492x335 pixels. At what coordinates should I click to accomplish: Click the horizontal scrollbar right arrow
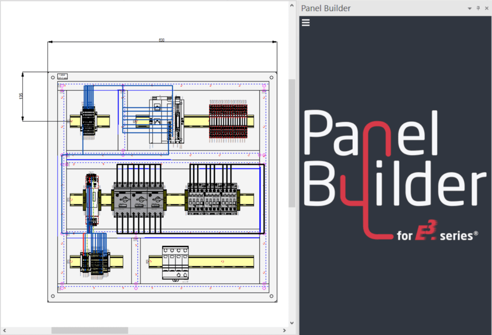point(284,331)
